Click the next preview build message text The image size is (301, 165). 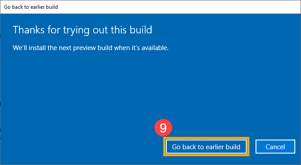coord(90,48)
